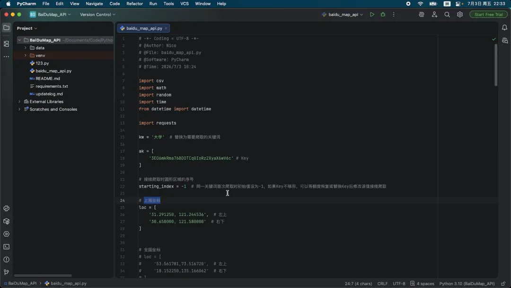Click BaiDuMap_API breadcrumb in status bar
Screen dimensions: 511x288
click(x=20, y=284)
